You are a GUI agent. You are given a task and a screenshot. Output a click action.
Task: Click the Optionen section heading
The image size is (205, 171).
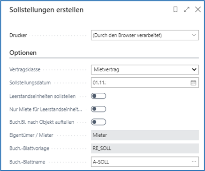pyautogui.click(x=23, y=53)
